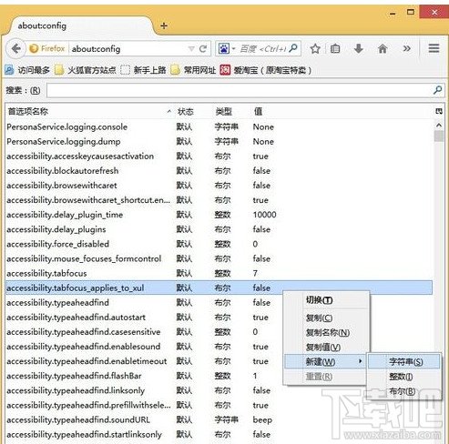Select accessibility.force_disabled row
Image resolution: width=449 pixels, height=444 pixels.
click(x=219, y=244)
